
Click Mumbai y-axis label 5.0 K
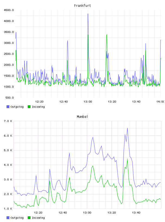[8, 150]
